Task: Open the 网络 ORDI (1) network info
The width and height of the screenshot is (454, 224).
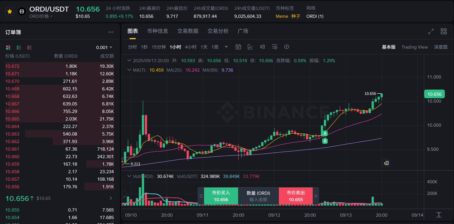Action: coord(315,17)
